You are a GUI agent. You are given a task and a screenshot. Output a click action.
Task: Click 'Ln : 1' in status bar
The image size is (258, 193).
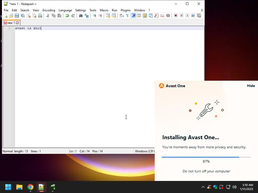[73, 151]
